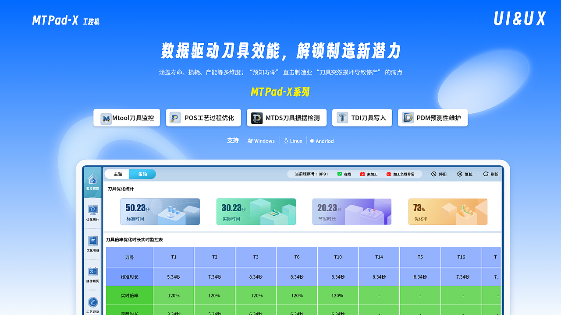Open the 优化统计 sidebar icon
This screenshot has width=561, height=315.
coord(92,210)
